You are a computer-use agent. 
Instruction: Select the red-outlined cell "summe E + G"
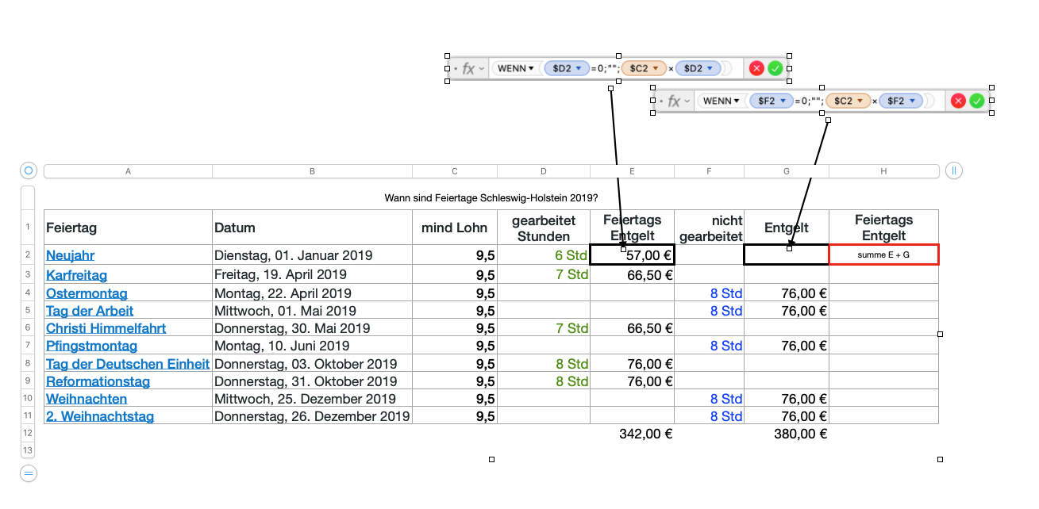click(x=883, y=254)
